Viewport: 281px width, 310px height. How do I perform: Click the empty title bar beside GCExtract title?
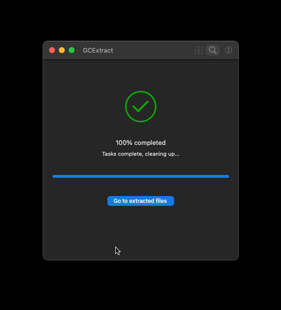(x=154, y=50)
